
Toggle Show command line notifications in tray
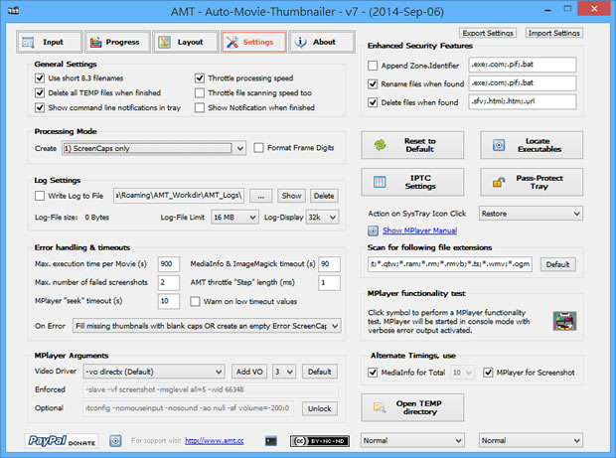40,107
